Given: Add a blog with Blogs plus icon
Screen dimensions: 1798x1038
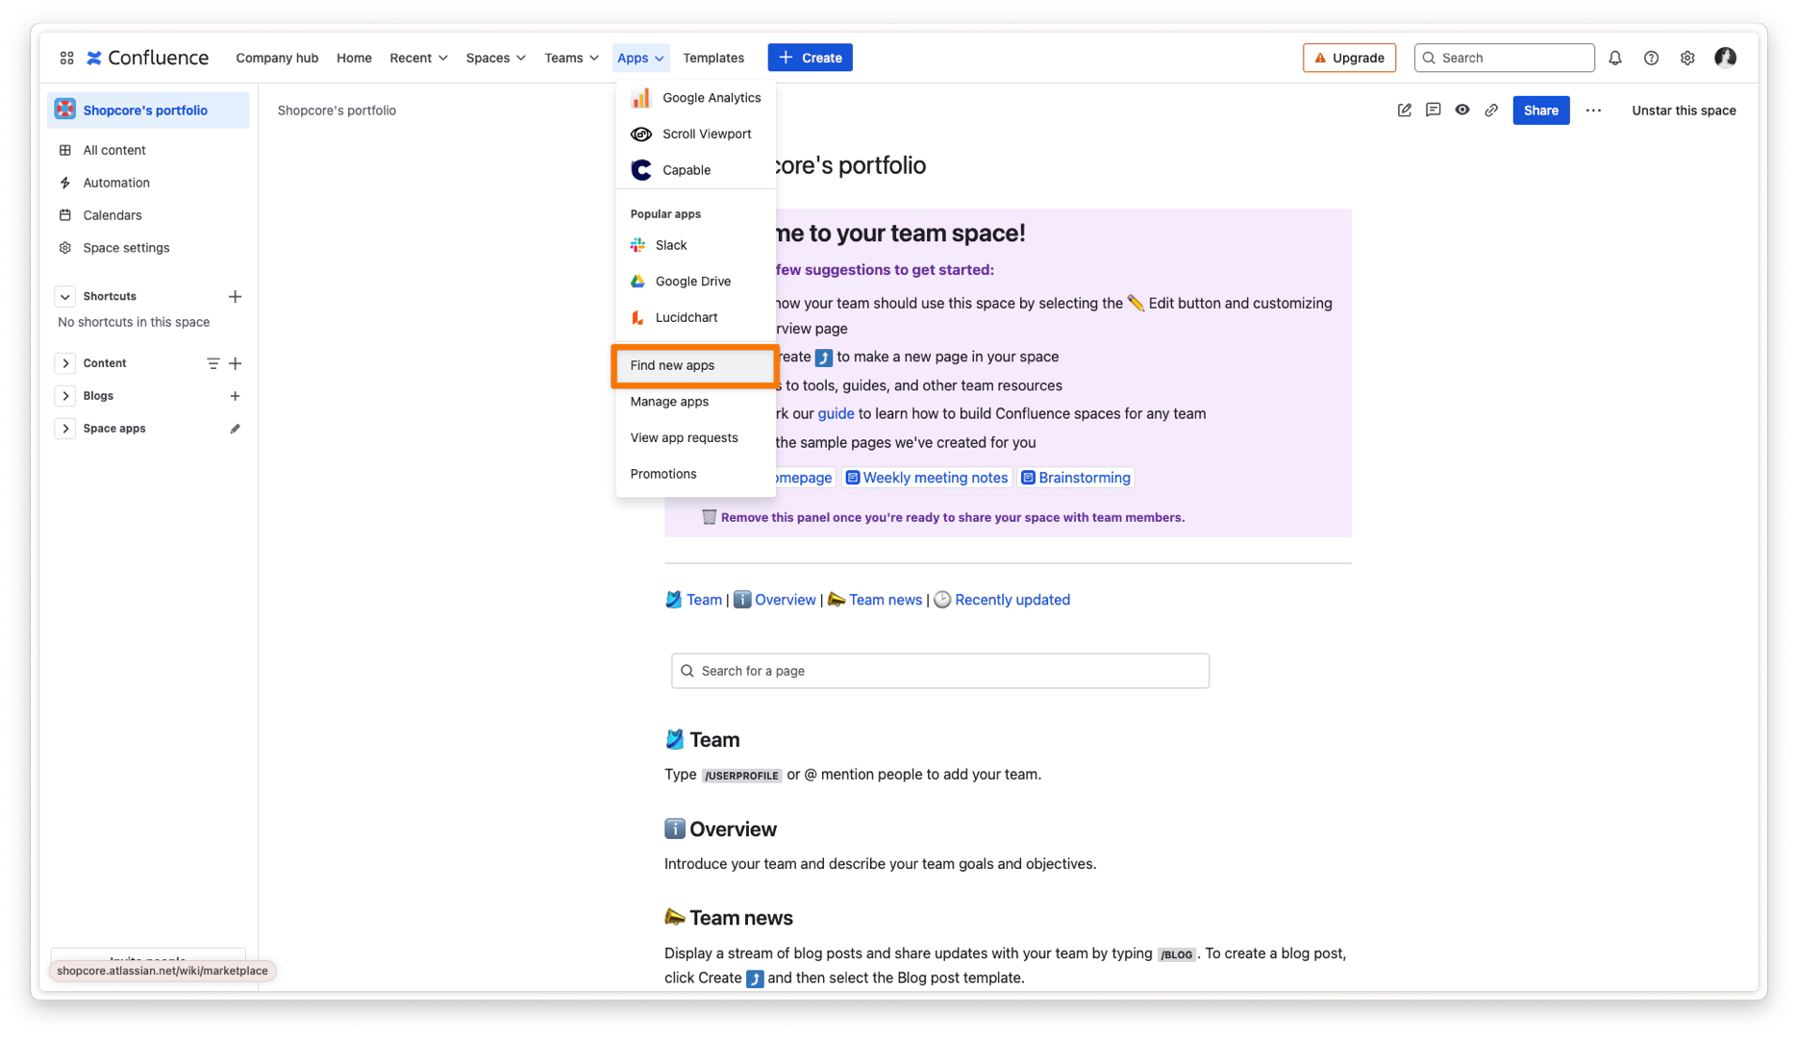Looking at the screenshot, I should click(x=235, y=396).
